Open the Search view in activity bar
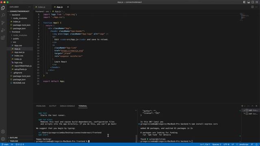The height and width of the screenshot is (146, 260). click(3, 15)
